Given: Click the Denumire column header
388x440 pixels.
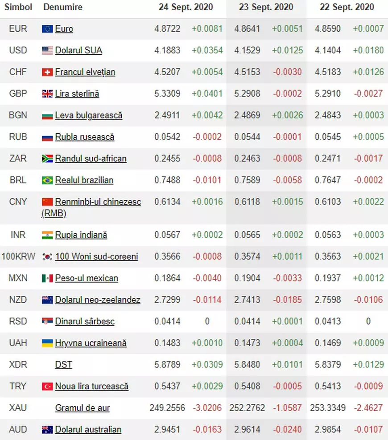Looking at the screenshot, I should point(63,7).
